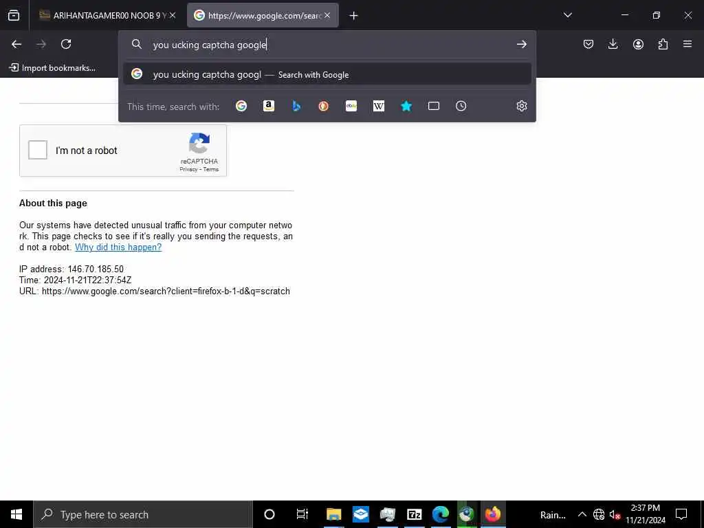Close the google.com search tab
704x528 pixels.
327,15
